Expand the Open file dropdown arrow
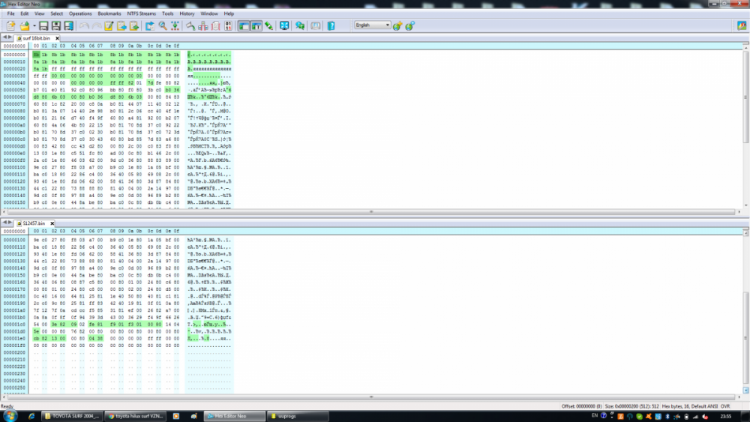750x422 pixels. click(33, 26)
